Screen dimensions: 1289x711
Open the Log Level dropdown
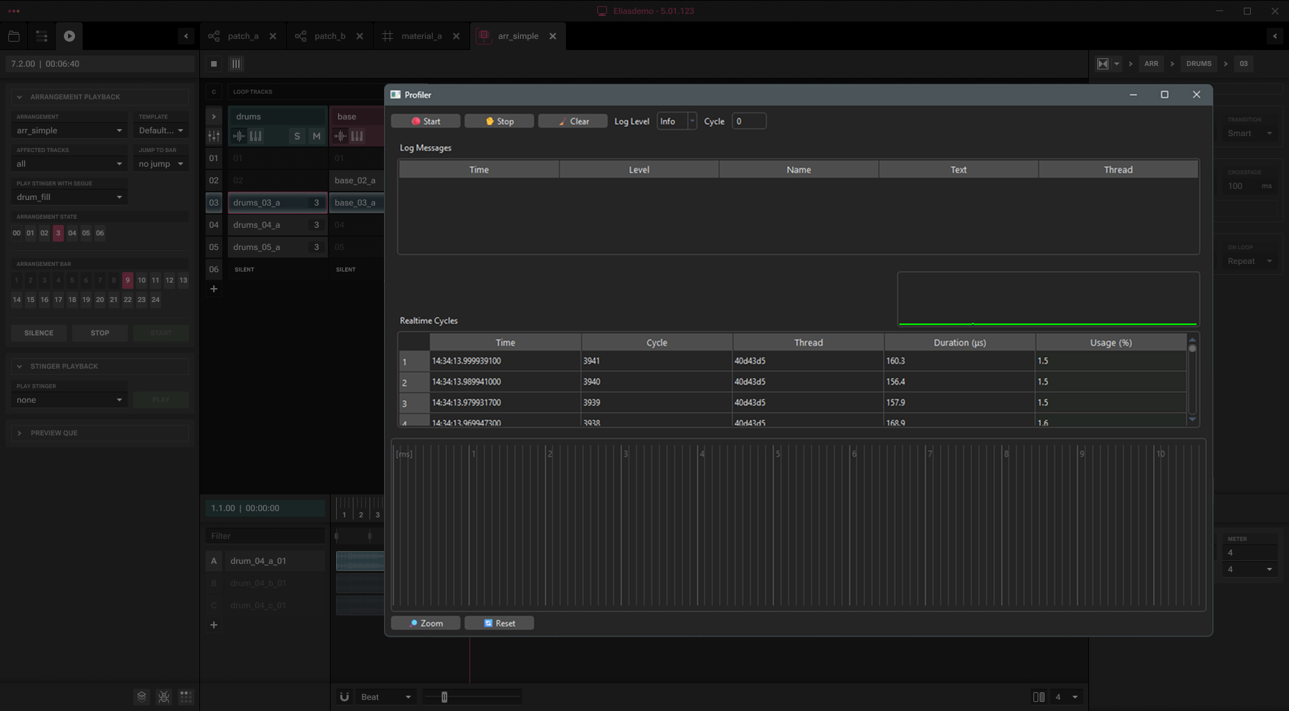click(x=676, y=122)
